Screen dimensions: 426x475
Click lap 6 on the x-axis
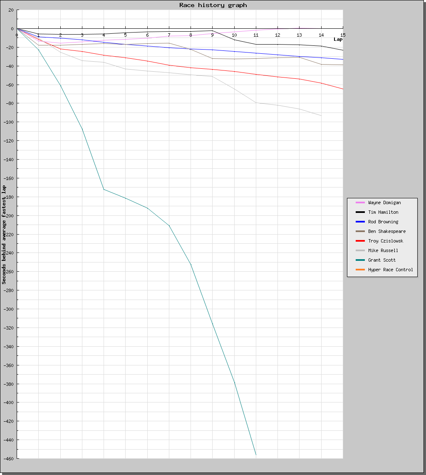point(147,35)
